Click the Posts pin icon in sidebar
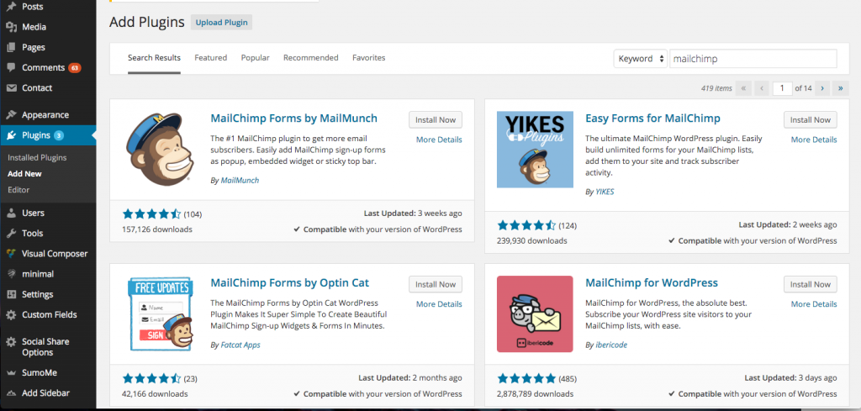 click(x=11, y=7)
